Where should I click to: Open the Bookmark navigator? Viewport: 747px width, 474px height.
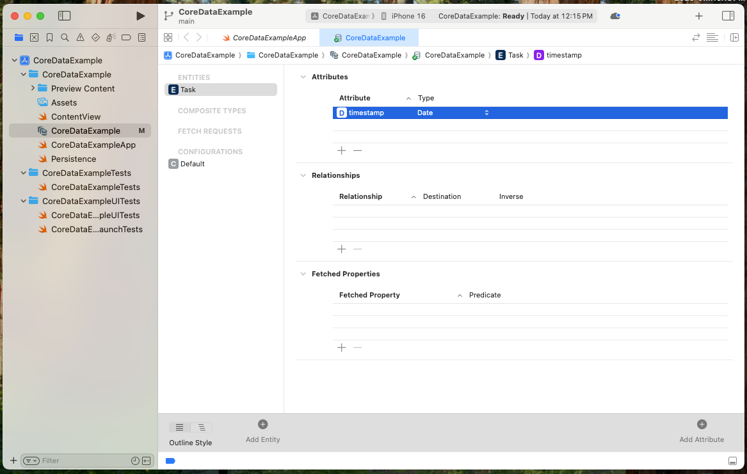pyautogui.click(x=49, y=38)
